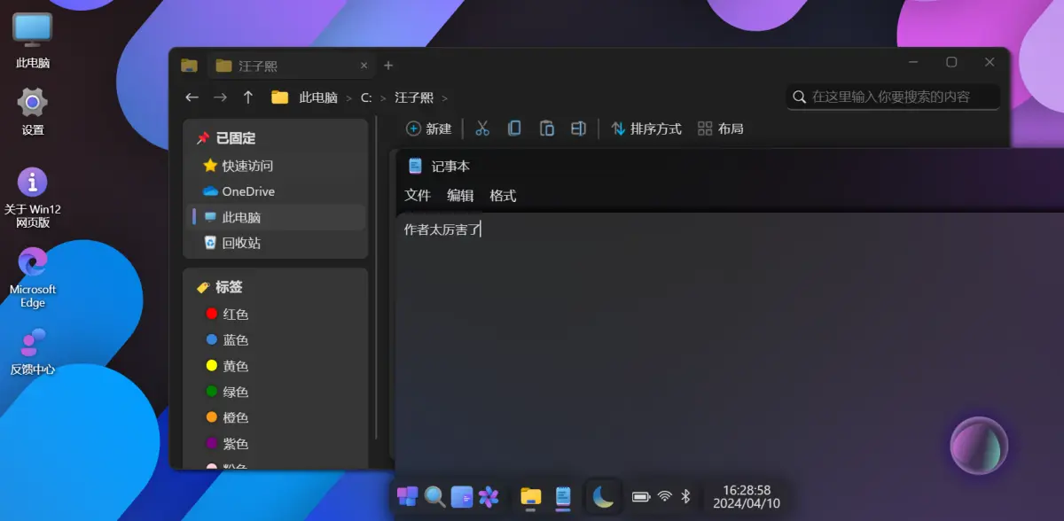Launch Microsoft Edge from the desktop
This screenshot has height=521, width=1064.
33,277
